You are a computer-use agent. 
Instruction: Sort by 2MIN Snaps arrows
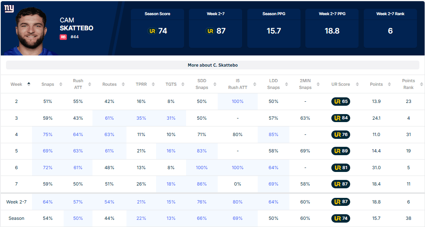click(x=318, y=84)
